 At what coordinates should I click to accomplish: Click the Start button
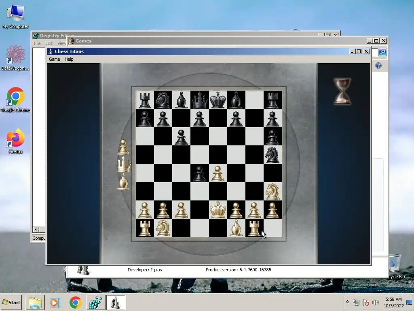(11, 302)
